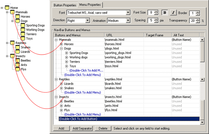
Task: Click the \mammals.html URL cell
Action: point(124,40)
